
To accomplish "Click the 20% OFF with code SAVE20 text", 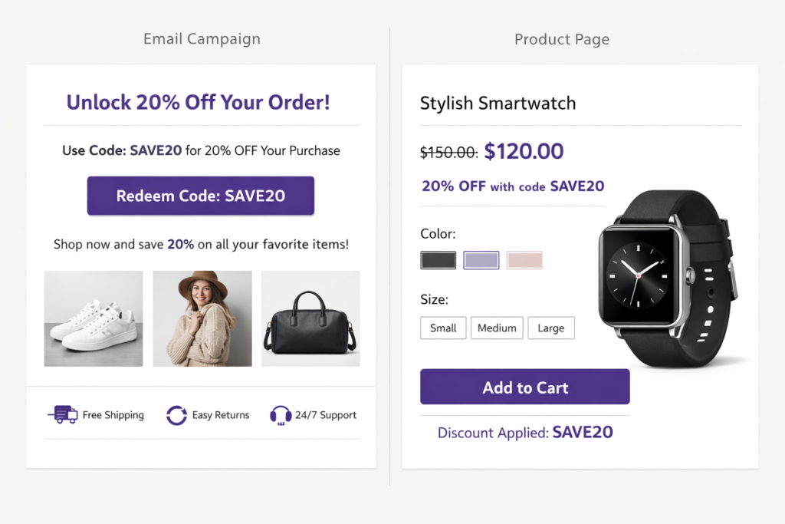I will click(512, 186).
